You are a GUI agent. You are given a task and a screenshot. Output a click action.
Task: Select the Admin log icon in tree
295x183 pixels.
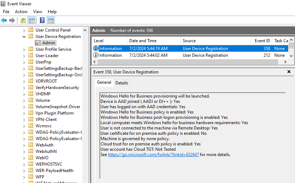pos(38,43)
